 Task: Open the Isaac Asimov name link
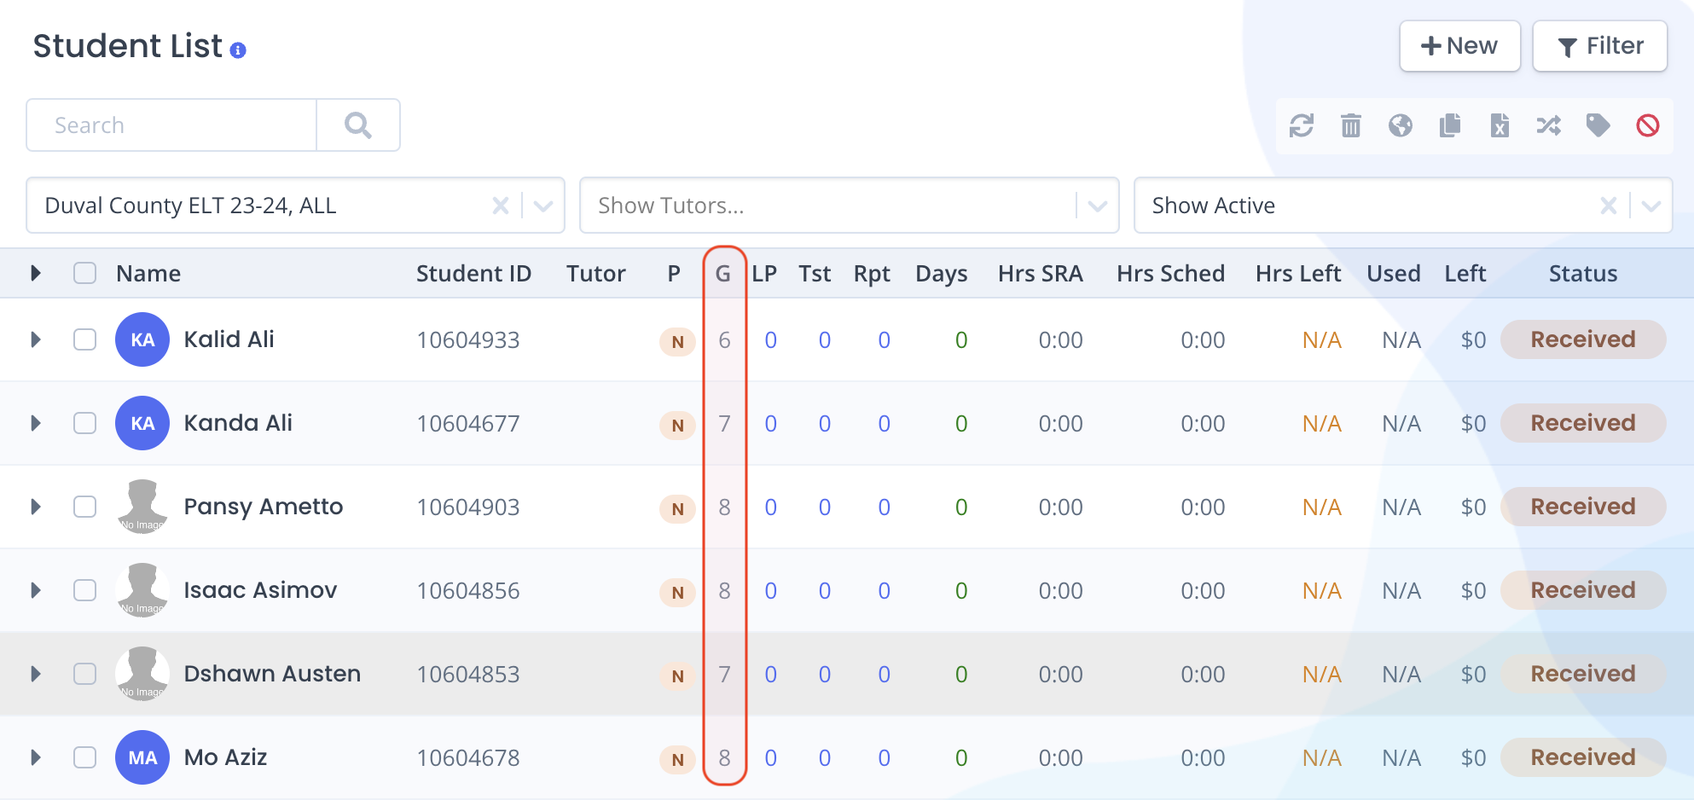coord(260,590)
